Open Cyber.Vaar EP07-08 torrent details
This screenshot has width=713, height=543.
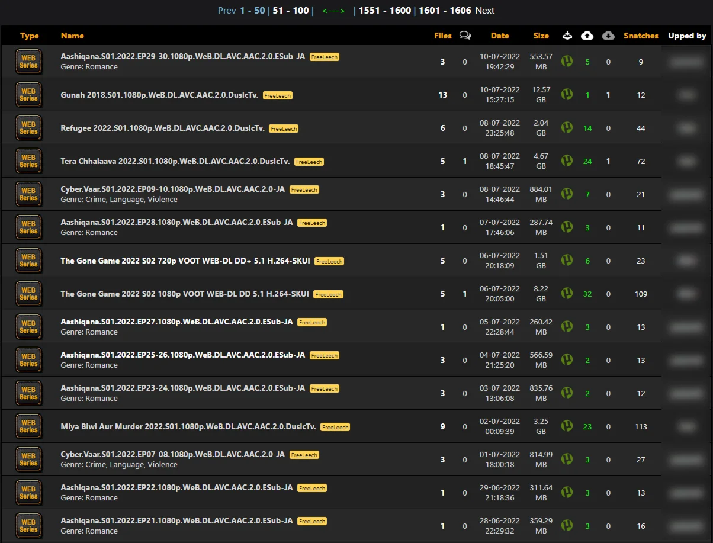(x=172, y=455)
